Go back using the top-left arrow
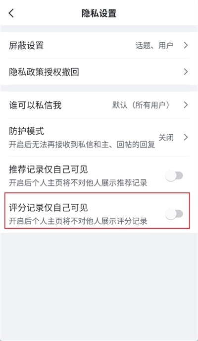198x341 pixels. [x=11, y=13]
